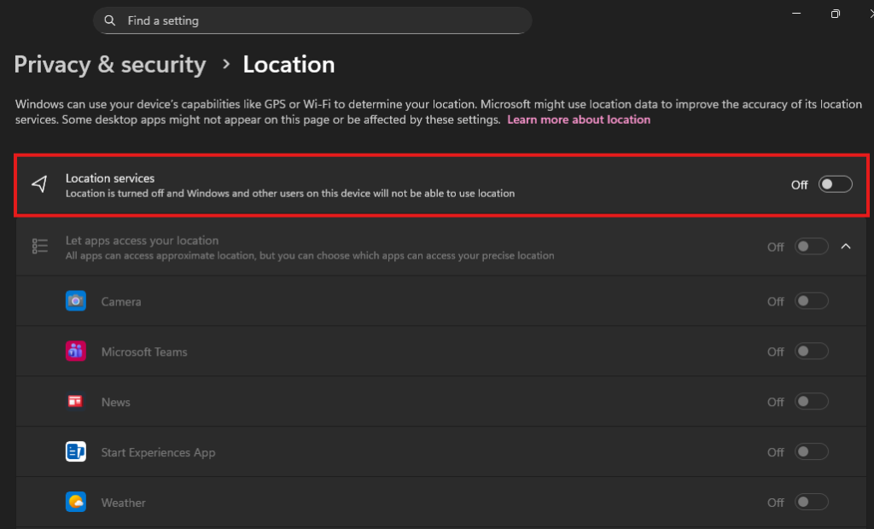Click the Weather app icon
This screenshot has width=874, height=529.
pos(76,503)
